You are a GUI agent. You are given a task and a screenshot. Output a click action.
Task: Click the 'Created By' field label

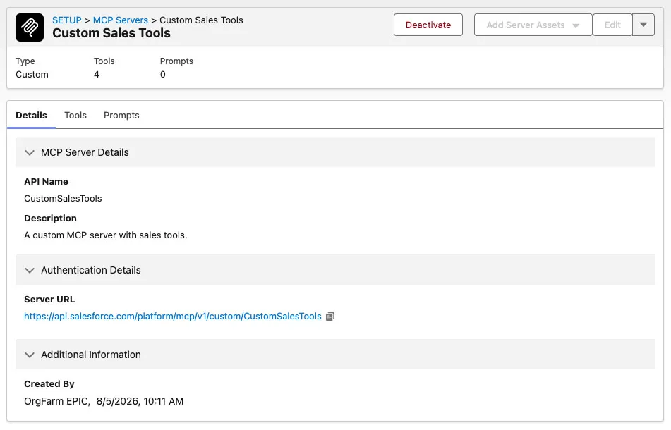click(49, 384)
